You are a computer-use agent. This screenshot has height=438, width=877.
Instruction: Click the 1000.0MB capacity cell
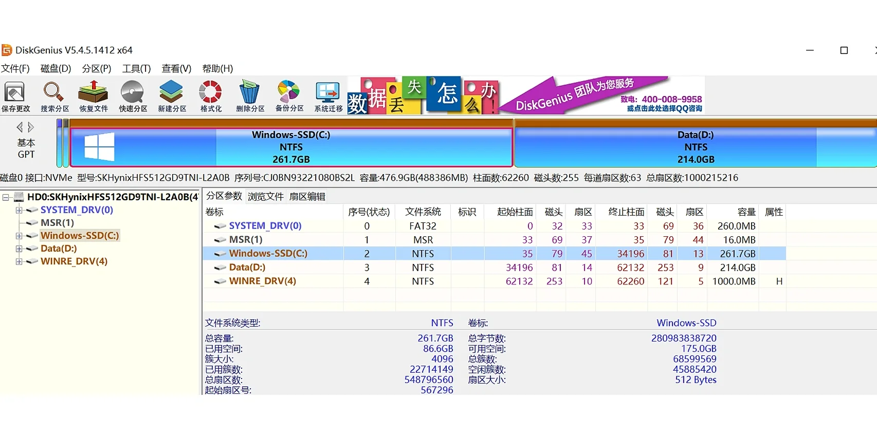tap(734, 281)
